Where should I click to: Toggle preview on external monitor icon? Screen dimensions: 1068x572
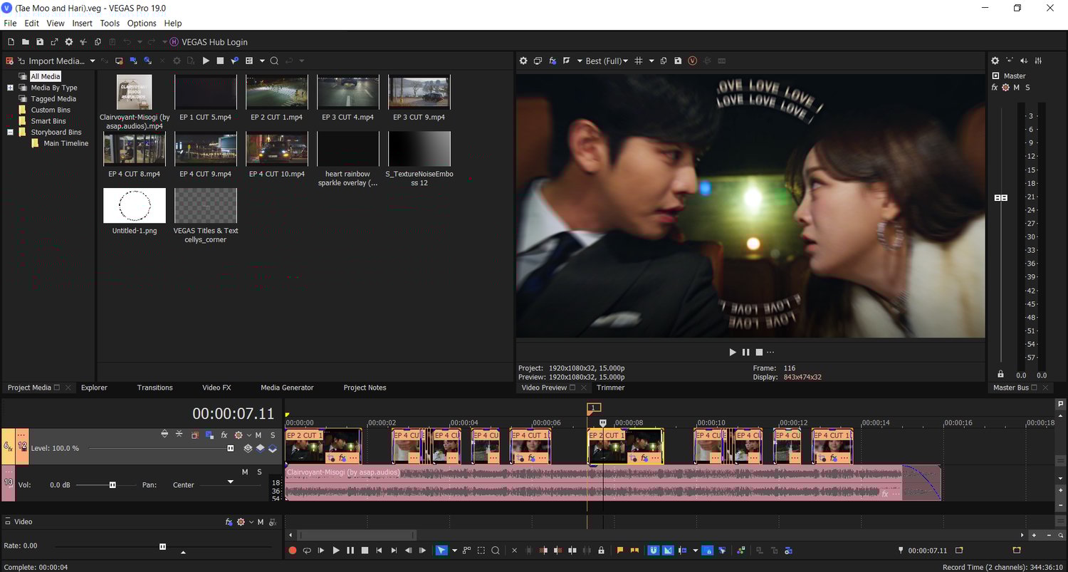(538, 61)
